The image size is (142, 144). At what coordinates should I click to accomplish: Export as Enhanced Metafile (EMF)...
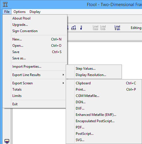click(104, 115)
